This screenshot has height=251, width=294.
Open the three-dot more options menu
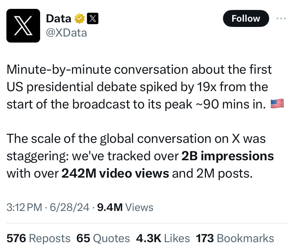click(x=281, y=18)
